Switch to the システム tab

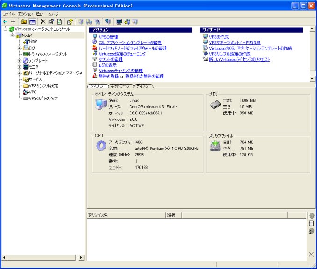[x=97, y=86]
